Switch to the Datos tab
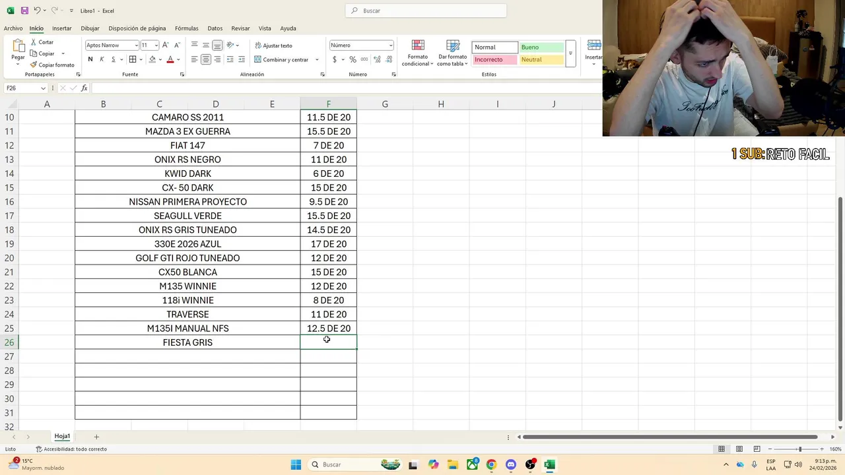Screen dimensions: 845x475 (x=215, y=28)
